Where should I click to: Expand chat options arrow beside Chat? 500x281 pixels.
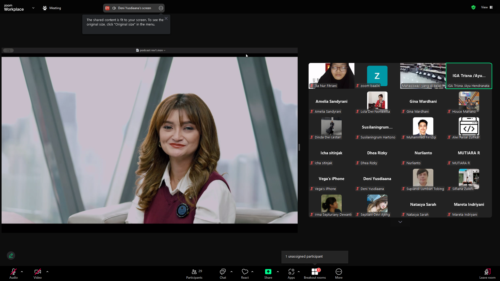click(232, 272)
